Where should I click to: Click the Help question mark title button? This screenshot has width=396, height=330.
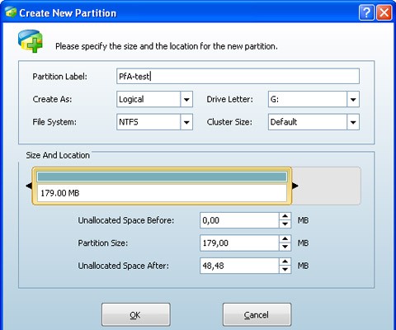coord(366,12)
